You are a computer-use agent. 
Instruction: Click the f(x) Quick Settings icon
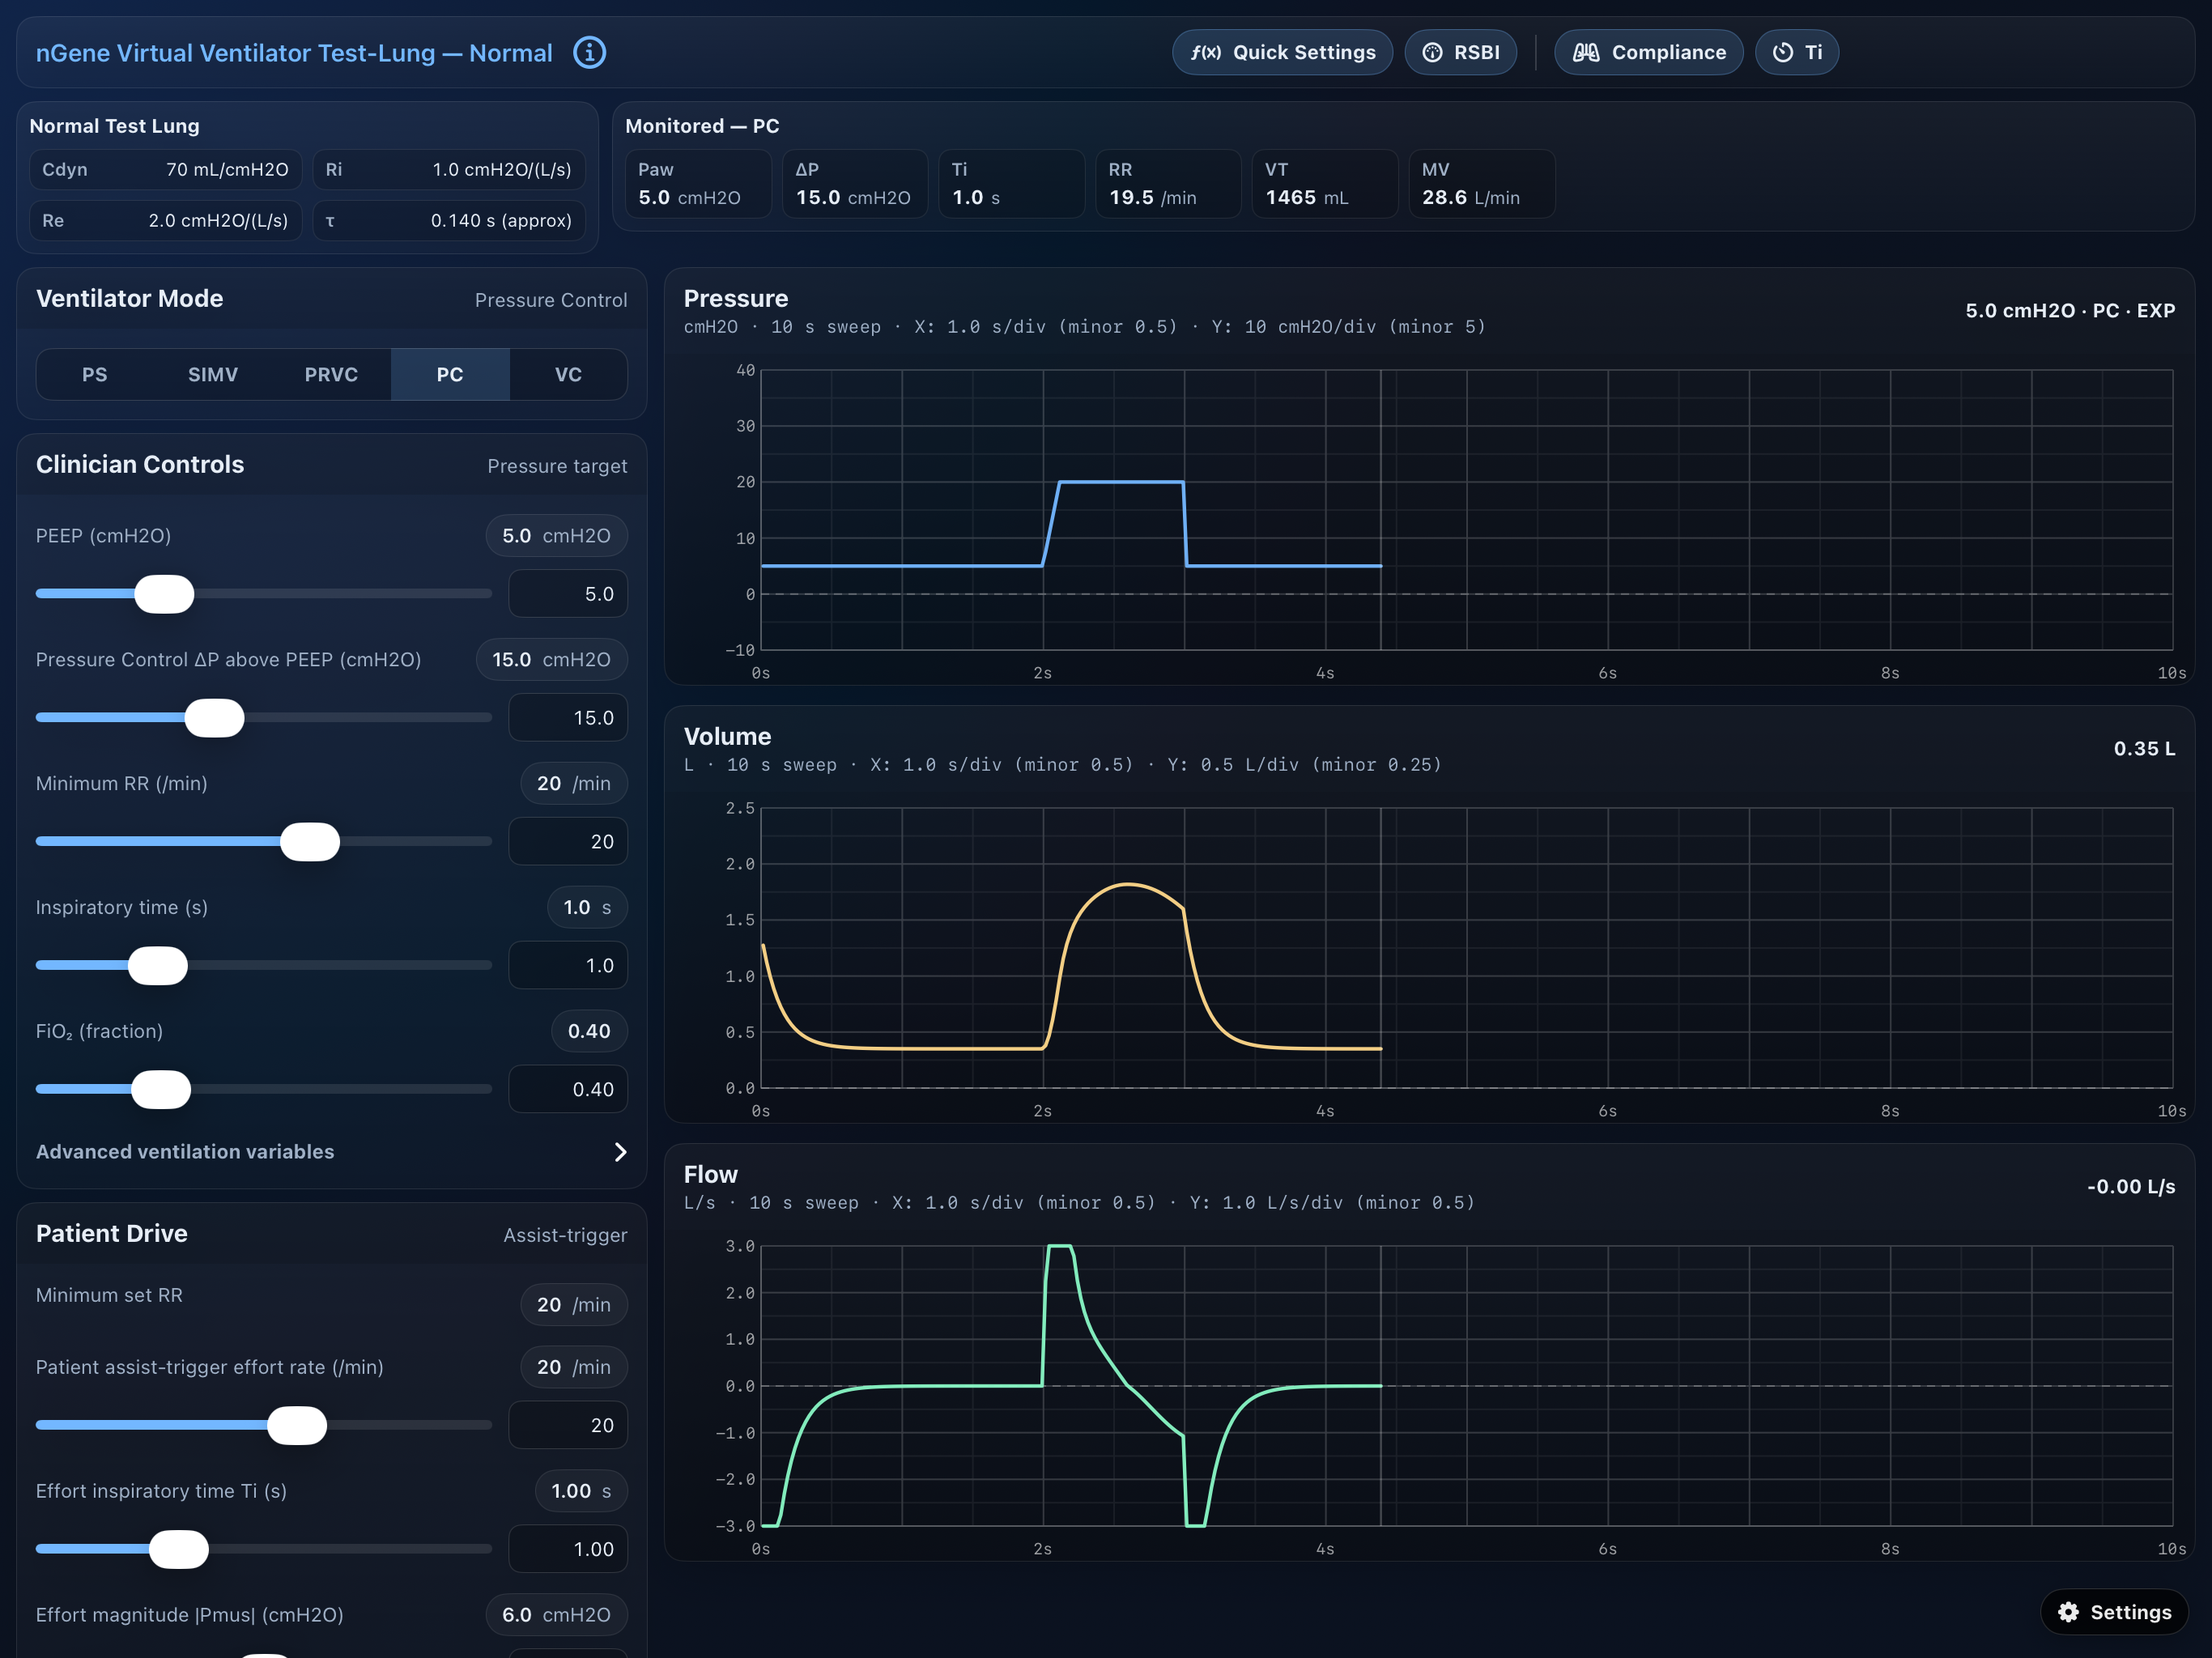[1205, 52]
